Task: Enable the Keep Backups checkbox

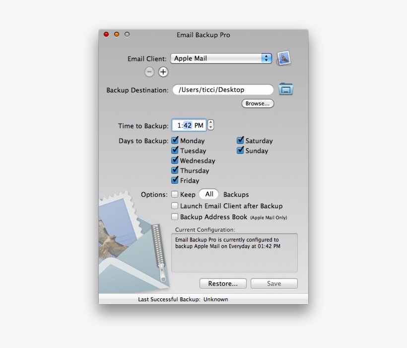Action: 175,194
